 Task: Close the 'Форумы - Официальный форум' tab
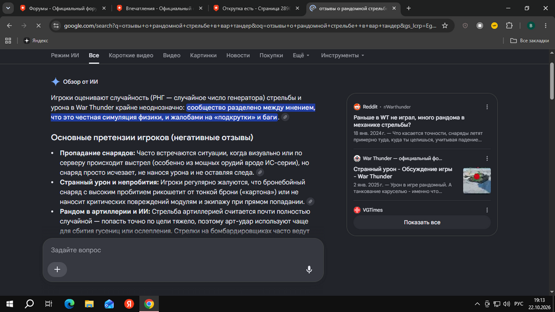point(104,8)
